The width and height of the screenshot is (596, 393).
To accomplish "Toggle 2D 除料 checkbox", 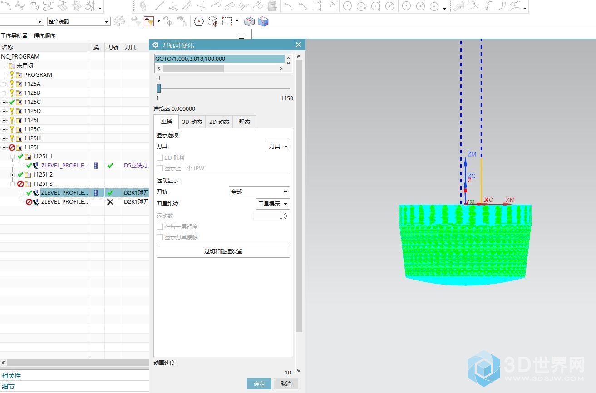I will 159,157.
